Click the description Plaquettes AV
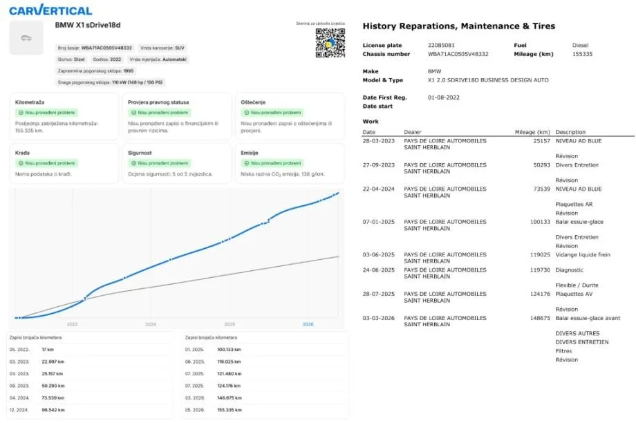This screenshot has width=636, height=423. point(574,294)
